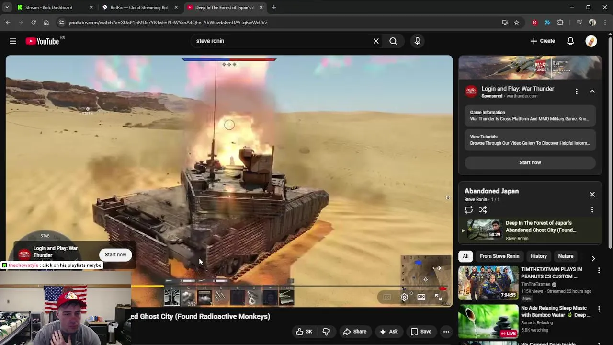Select the All filter chip
The width and height of the screenshot is (613, 345).
coord(465,256)
